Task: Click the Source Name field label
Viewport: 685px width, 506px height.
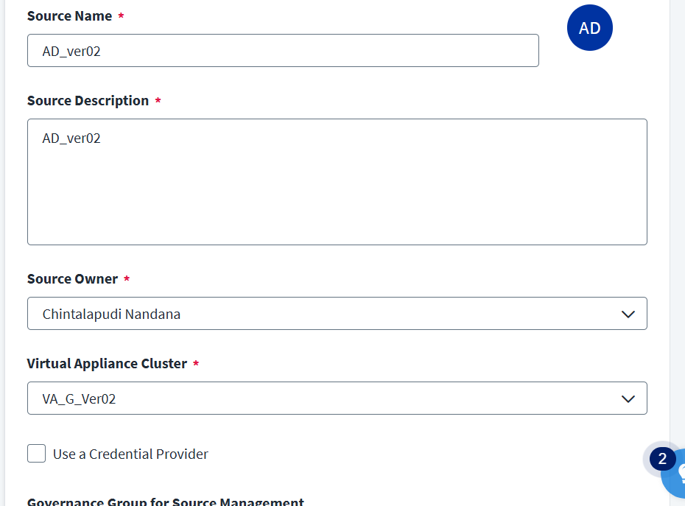Action: [x=69, y=16]
